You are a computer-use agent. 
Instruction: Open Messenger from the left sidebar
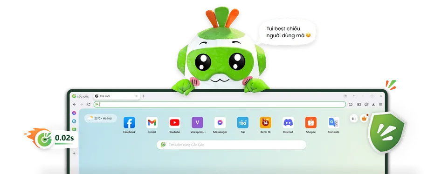point(74,113)
